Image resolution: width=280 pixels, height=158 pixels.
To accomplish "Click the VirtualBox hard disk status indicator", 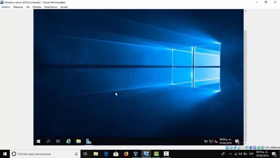I will point(227,147).
